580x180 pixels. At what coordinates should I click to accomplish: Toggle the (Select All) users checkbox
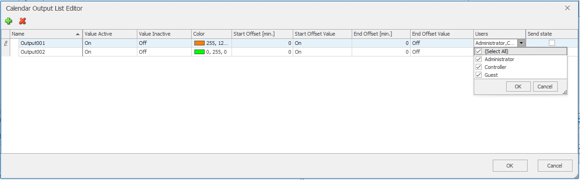pyautogui.click(x=479, y=51)
